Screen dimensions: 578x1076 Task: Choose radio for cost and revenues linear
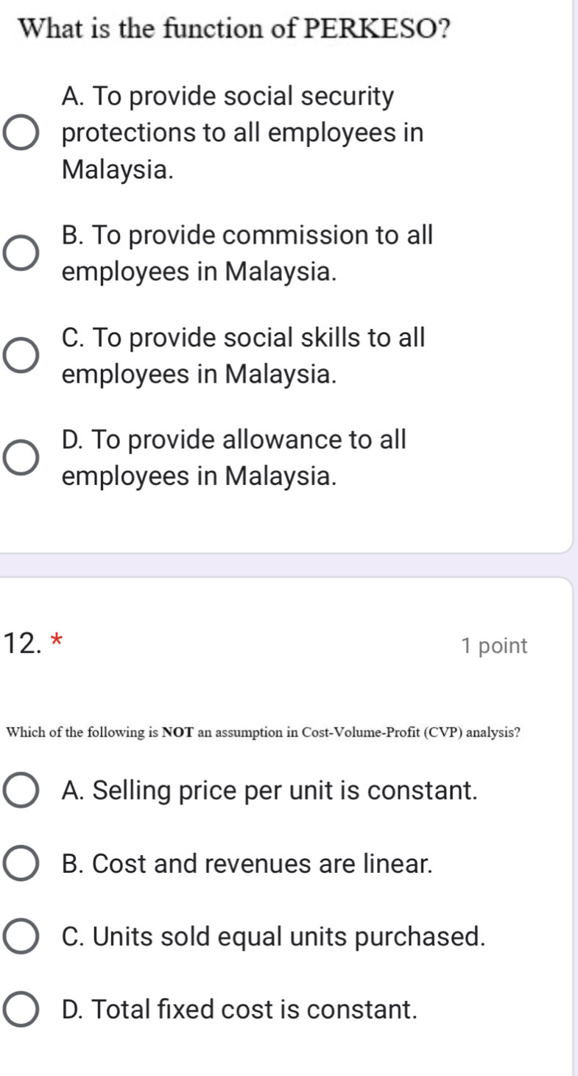21,864
